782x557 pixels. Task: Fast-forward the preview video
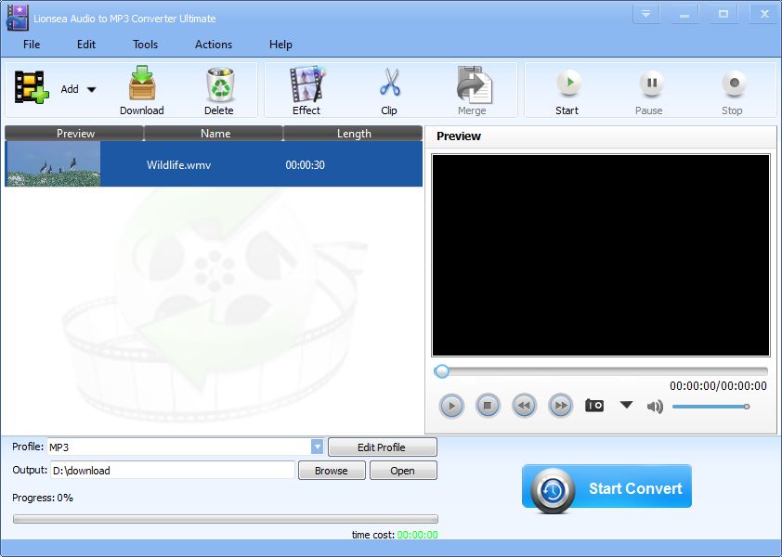[561, 406]
